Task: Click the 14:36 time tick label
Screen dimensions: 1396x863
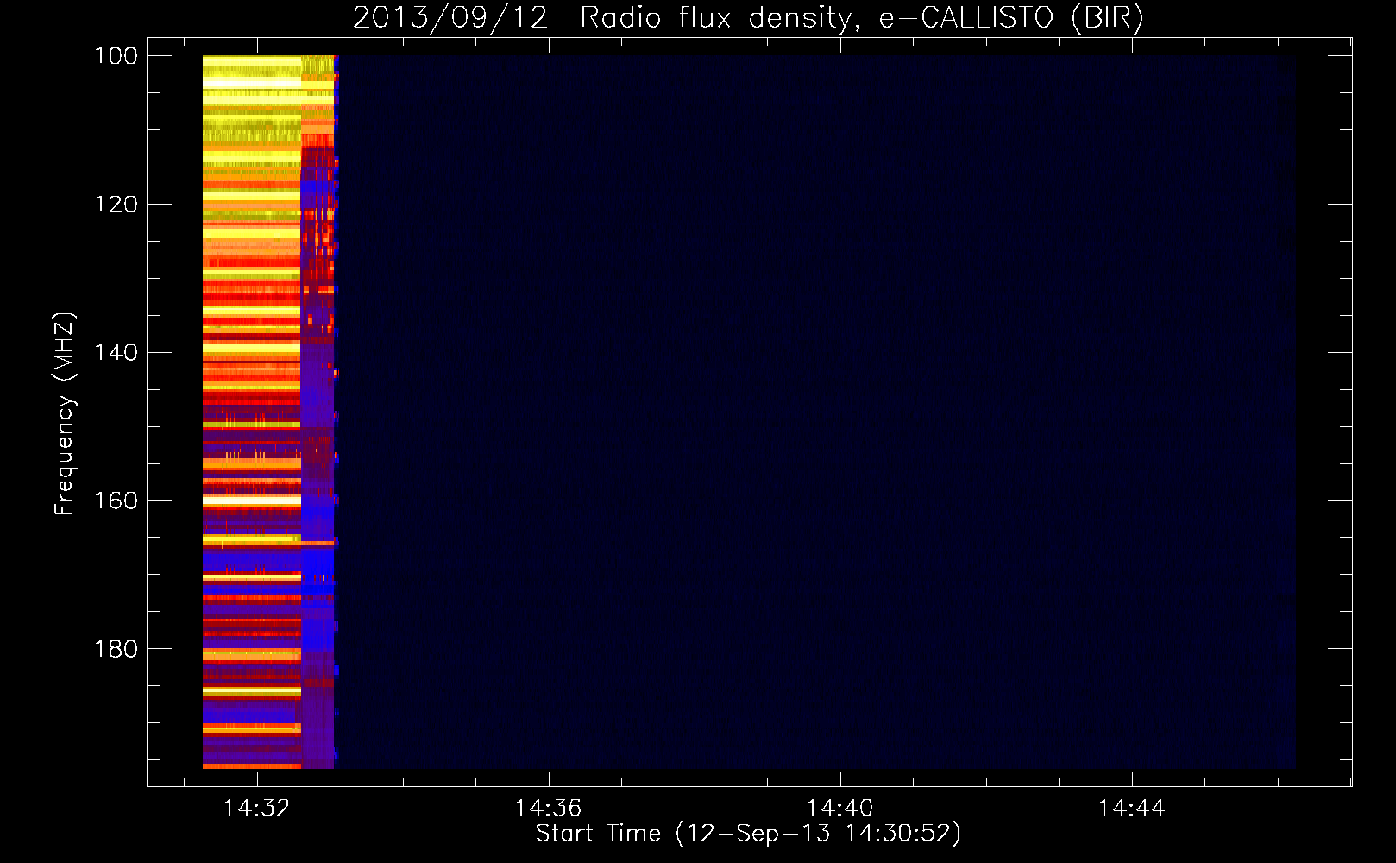Action: 549,809
